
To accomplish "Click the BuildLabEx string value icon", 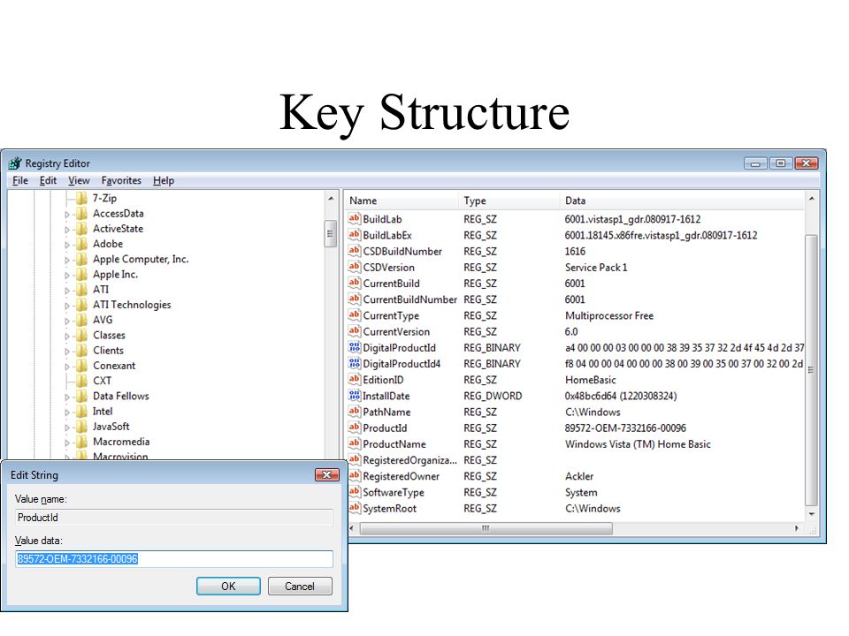I will 354,235.
